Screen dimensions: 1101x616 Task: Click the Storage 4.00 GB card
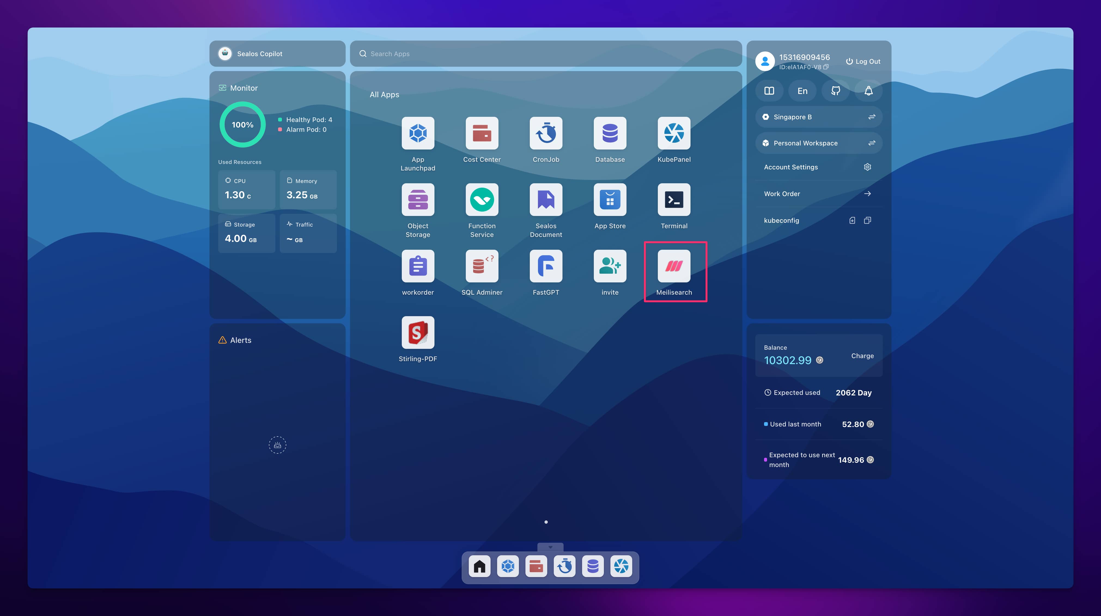(x=247, y=233)
